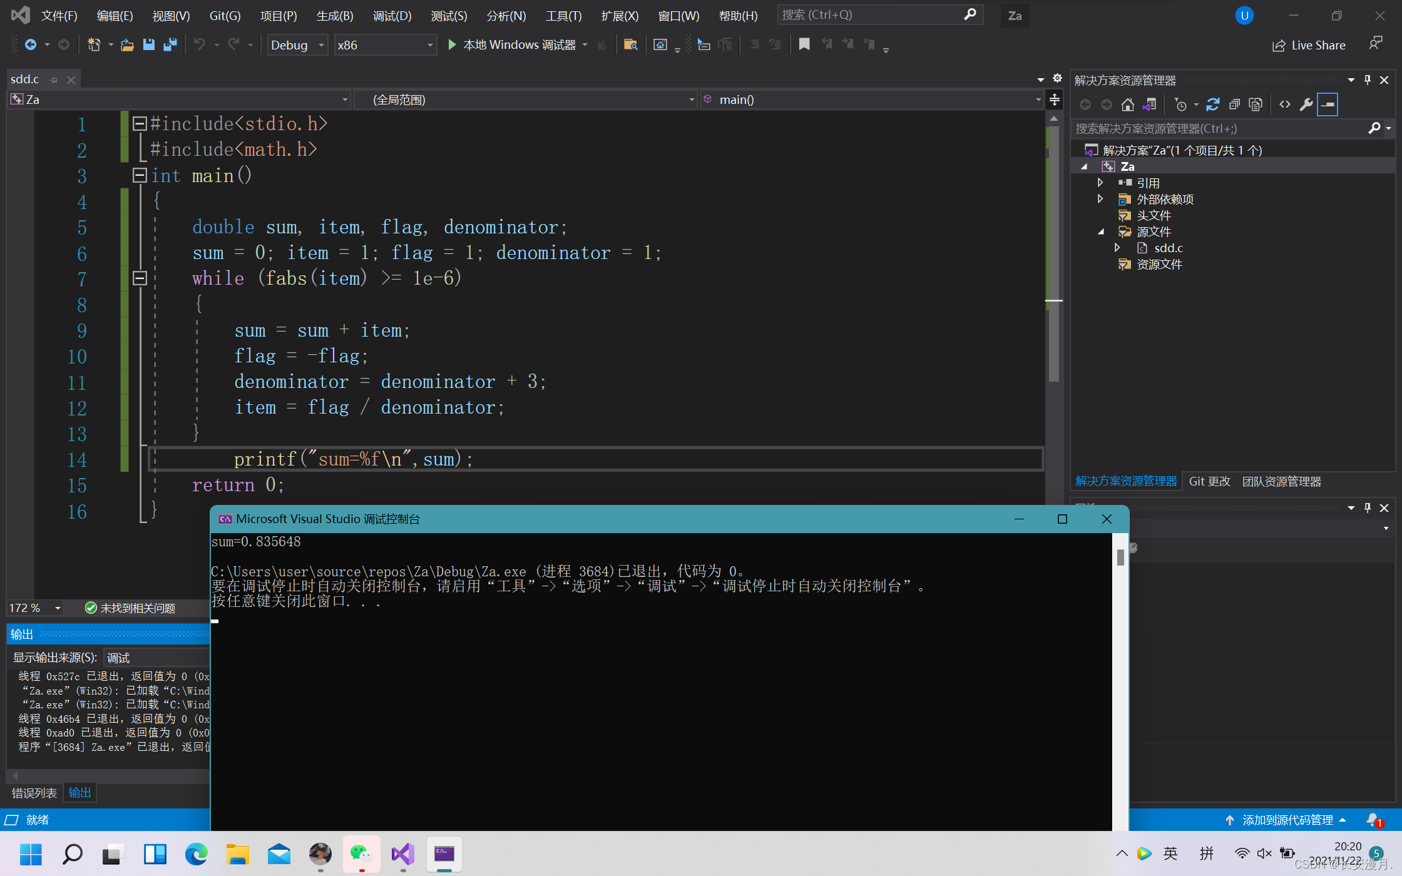The width and height of the screenshot is (1402, 876).
Task: Open the 调试(D) menu
Action: (392, 16)
